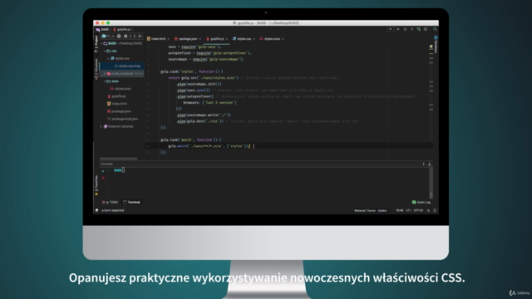Click the hide Project panel icon
The height and width of the screenshot is (299, 532).
140,37
